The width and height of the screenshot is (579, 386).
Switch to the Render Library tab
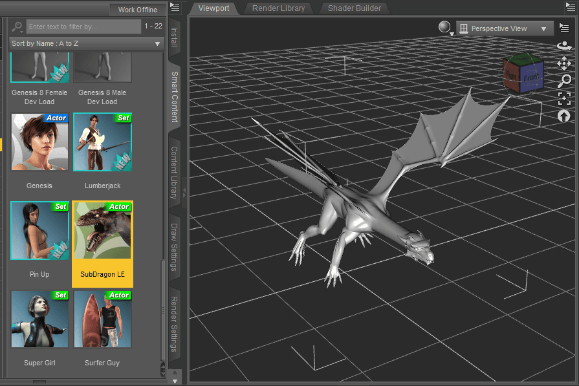click(278, 8)
